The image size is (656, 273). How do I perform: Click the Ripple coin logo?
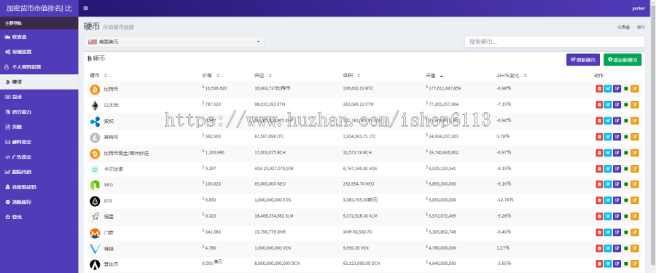[x=95, y=122]
